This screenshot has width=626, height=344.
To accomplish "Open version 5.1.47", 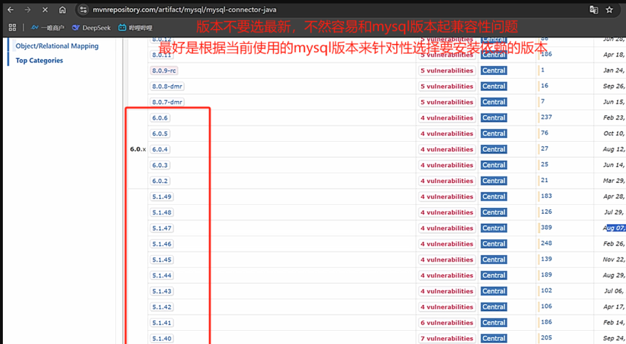I will 162,228.
